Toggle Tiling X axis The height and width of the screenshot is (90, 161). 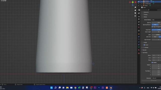coord(154,60)
